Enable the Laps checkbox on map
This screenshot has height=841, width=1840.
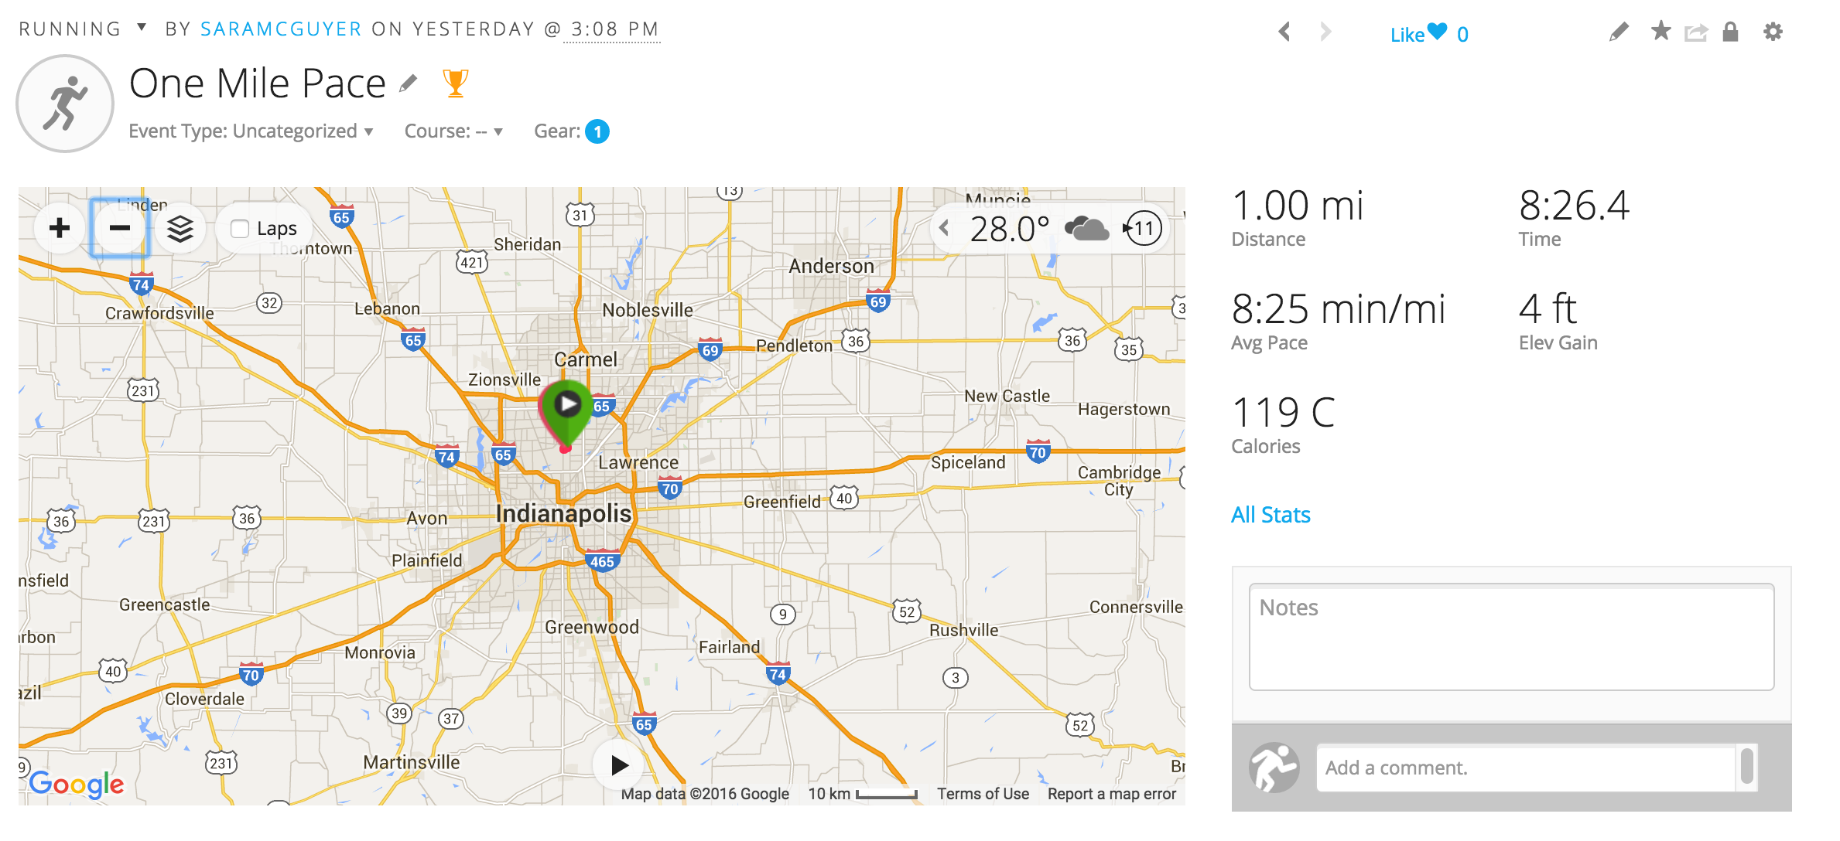click(240, 229)
